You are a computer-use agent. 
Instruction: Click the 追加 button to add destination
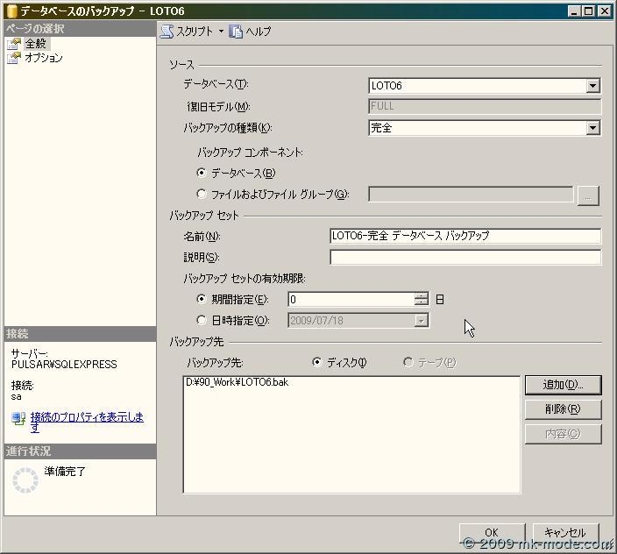(x=563, y=385)
